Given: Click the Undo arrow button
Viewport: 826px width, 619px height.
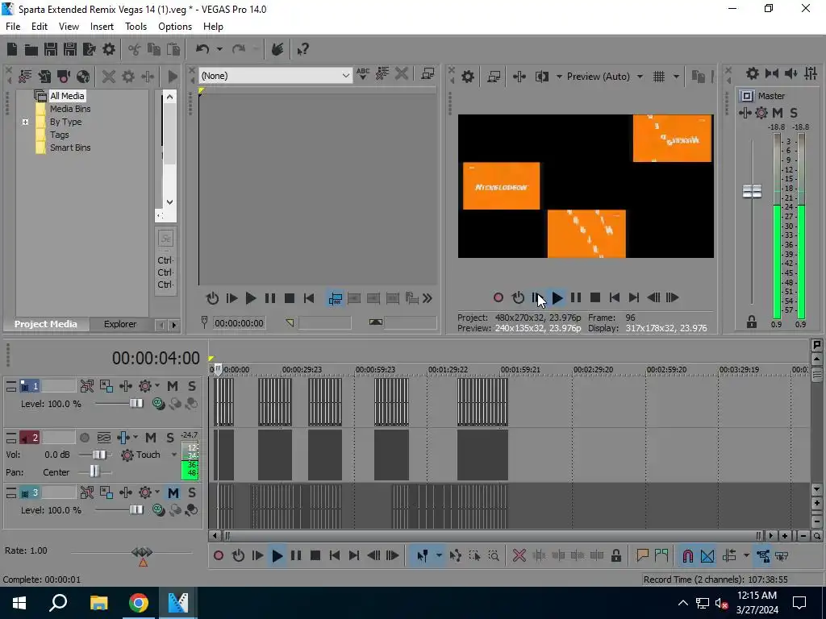Looking at the screenshot, I should click(x=202, y=49).
